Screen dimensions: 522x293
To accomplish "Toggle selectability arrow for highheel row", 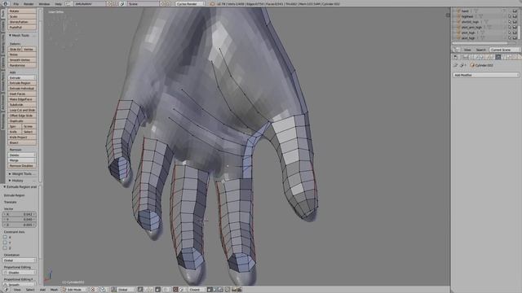I will pyautogui.click(x=509, y=16).
